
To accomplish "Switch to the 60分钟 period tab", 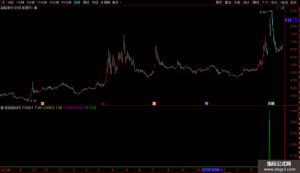I will (66, 2).
